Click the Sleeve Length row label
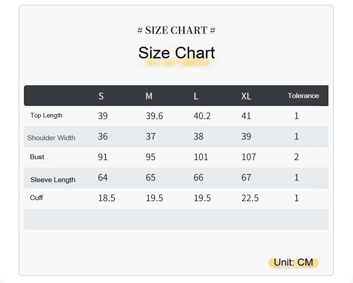This screenshot has height=283, width=353. [53, 180]
